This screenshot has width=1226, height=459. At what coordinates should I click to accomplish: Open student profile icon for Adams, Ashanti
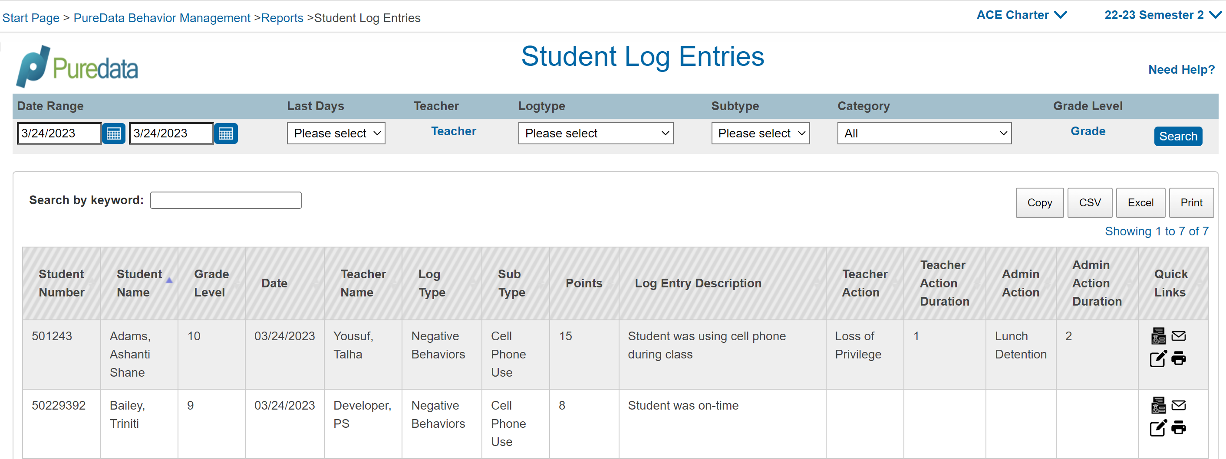(x=1158, y=336)
